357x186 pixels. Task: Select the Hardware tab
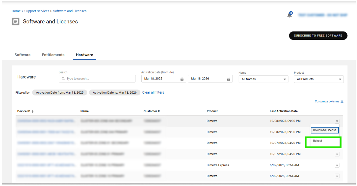(x=84, y=55)
